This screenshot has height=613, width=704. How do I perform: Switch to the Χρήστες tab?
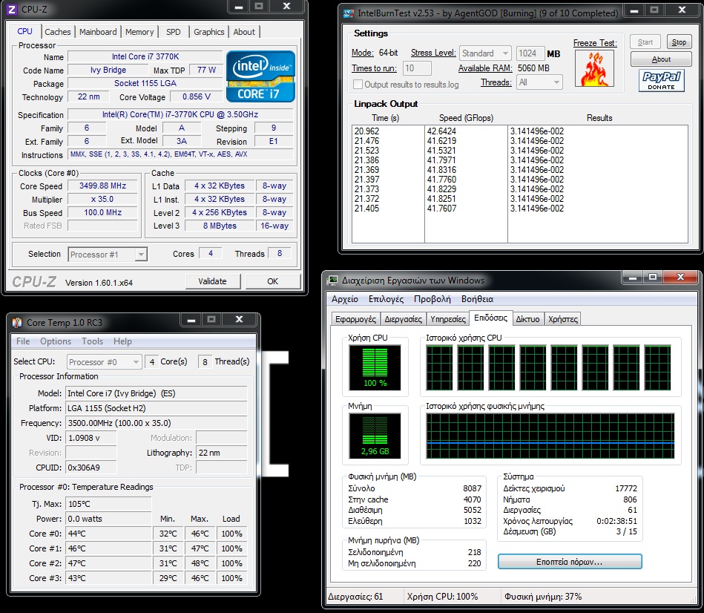562,319
